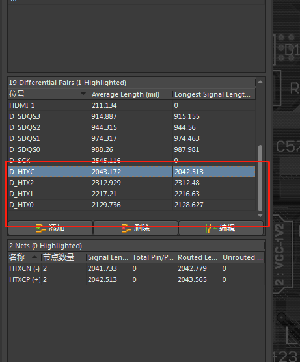Select the D_HTX1 differential pair
The image size is (300, 362).
click(x=131, y=194)
